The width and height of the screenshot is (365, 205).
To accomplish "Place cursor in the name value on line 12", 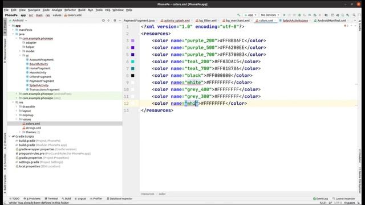I will point(192,104).
